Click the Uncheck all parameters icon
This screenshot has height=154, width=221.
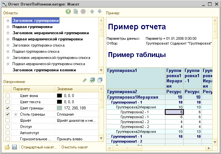(100, 80)
